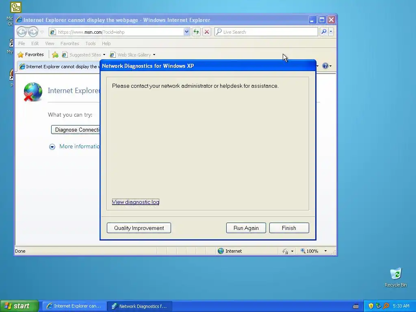Click the network connection tray icon
Viewport: 416px width, 312px height.
(x=378, y=306)
